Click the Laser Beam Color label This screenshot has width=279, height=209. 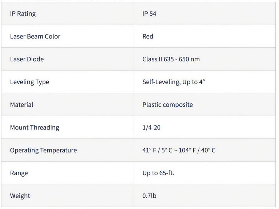pyautogui.click(x=35, y=36)
